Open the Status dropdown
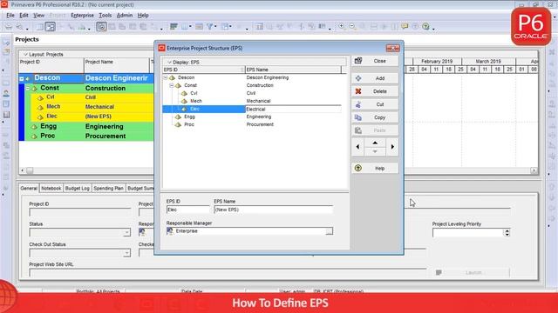 [x=126, y=233]
